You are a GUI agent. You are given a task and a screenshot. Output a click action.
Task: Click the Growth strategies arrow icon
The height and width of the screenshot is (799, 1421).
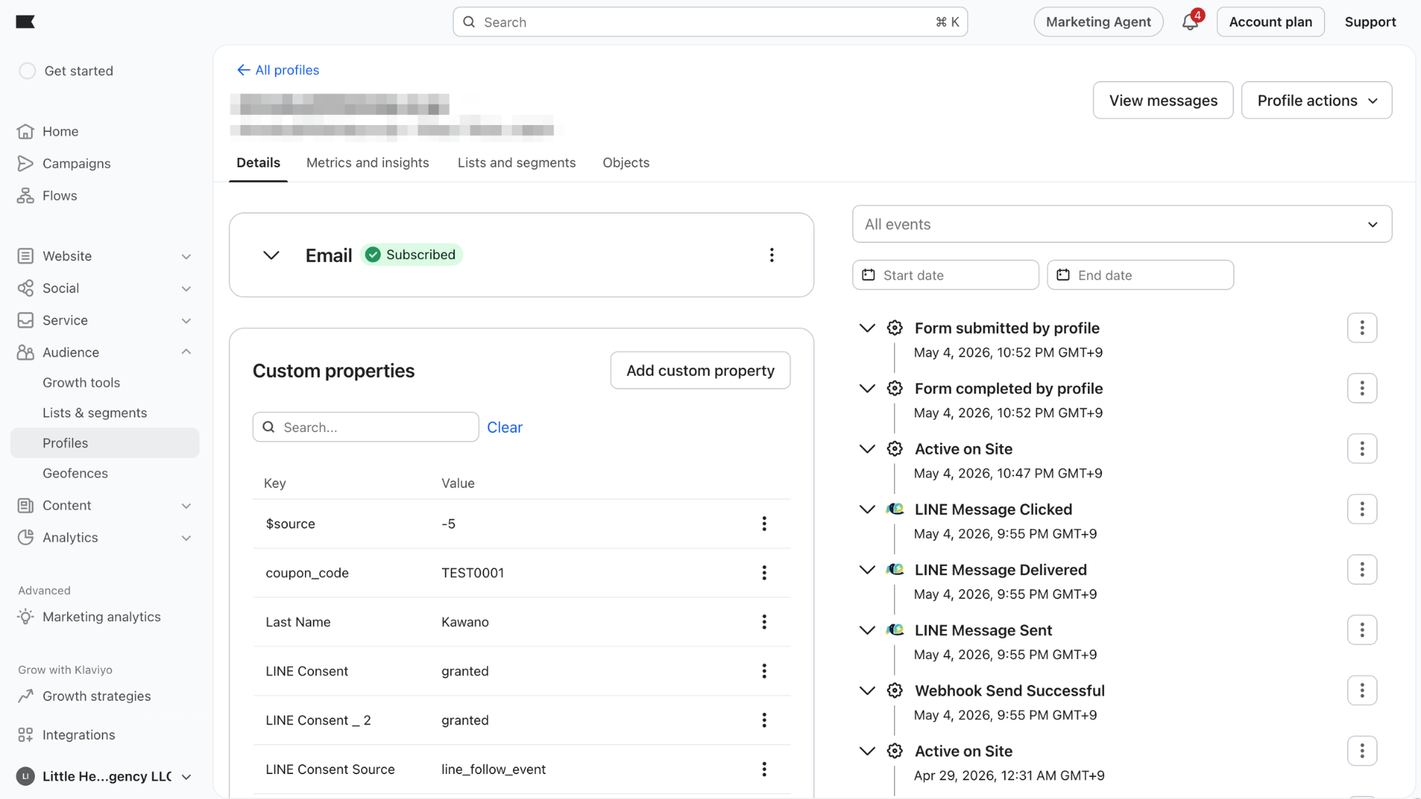(25, 695)
